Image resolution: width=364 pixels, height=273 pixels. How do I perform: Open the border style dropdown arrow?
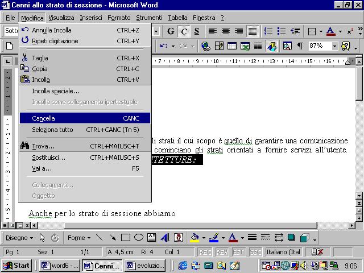[321, 31]
